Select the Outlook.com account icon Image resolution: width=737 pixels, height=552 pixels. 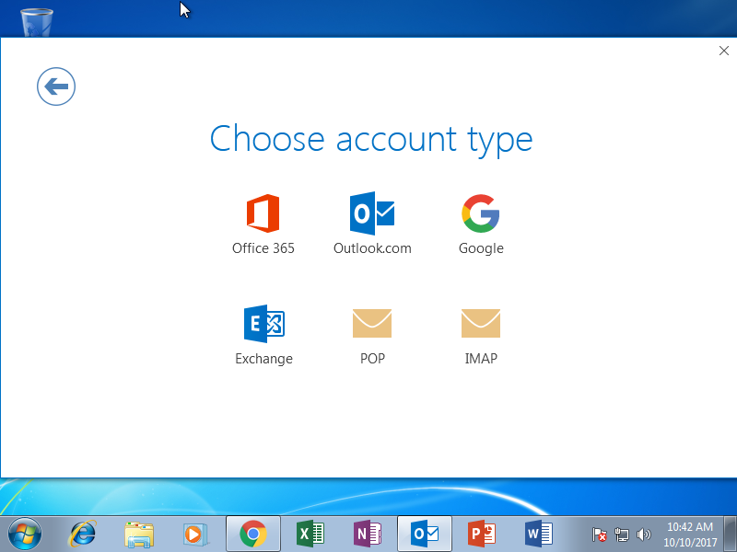372,213
